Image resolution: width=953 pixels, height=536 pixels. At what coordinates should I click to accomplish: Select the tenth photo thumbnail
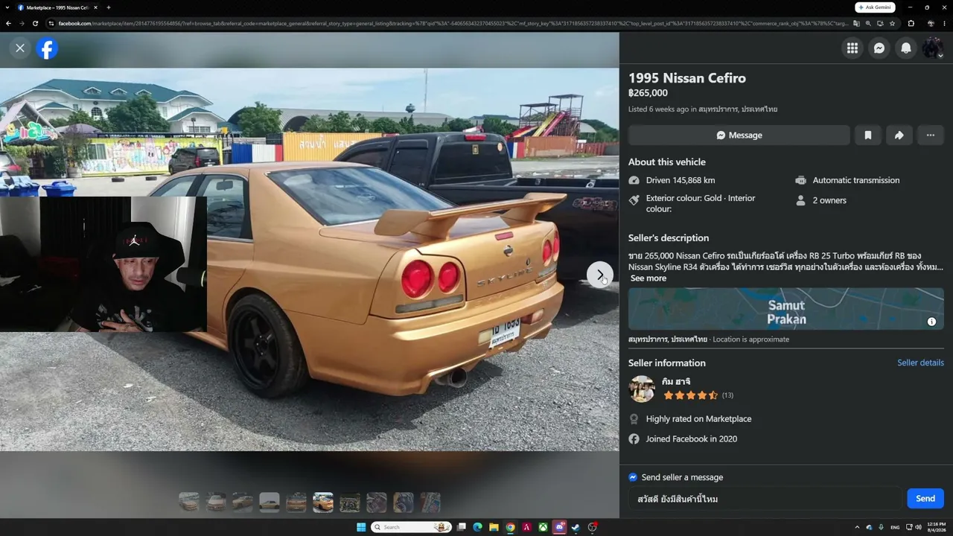pyautogui.click(x=430, y=502)
